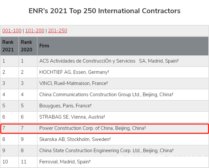The height and width of the screenshot is (168, 209).
Task: Select highlighted Power Construction Corp. of China row
Action: pyautogui.click(x=104, y=128)
